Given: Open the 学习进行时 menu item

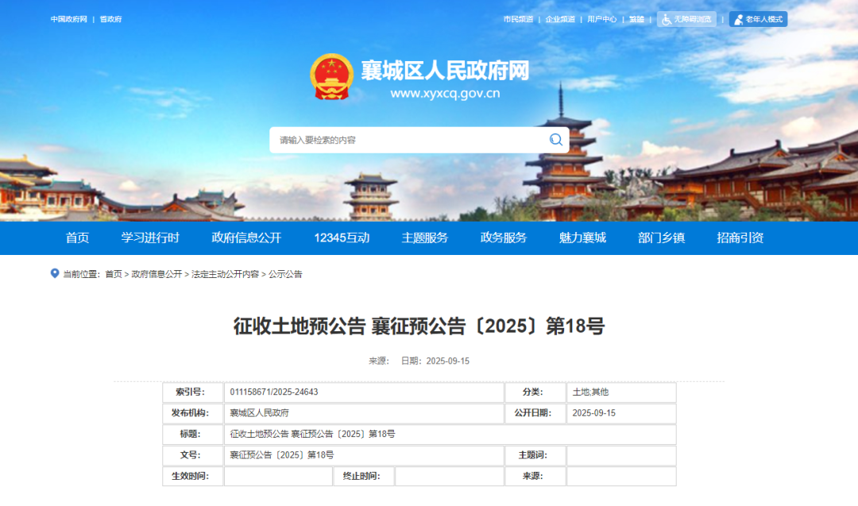Looking at the screenshot, I should [150, 238].
